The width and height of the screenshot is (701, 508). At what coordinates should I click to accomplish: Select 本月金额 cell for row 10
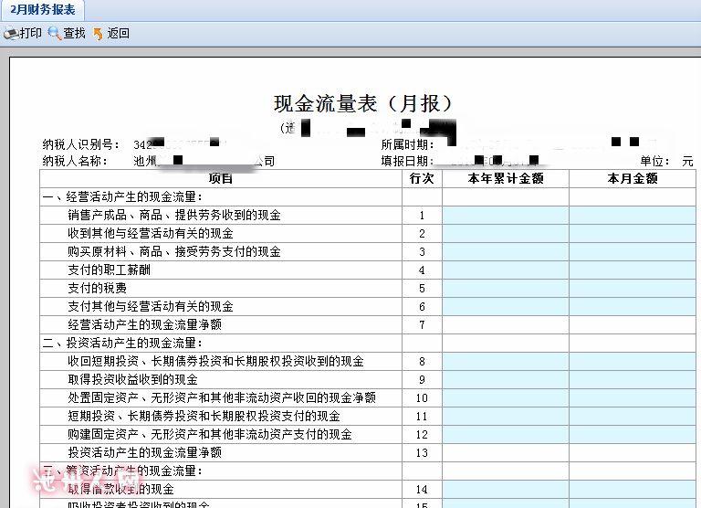click(633, 397)
